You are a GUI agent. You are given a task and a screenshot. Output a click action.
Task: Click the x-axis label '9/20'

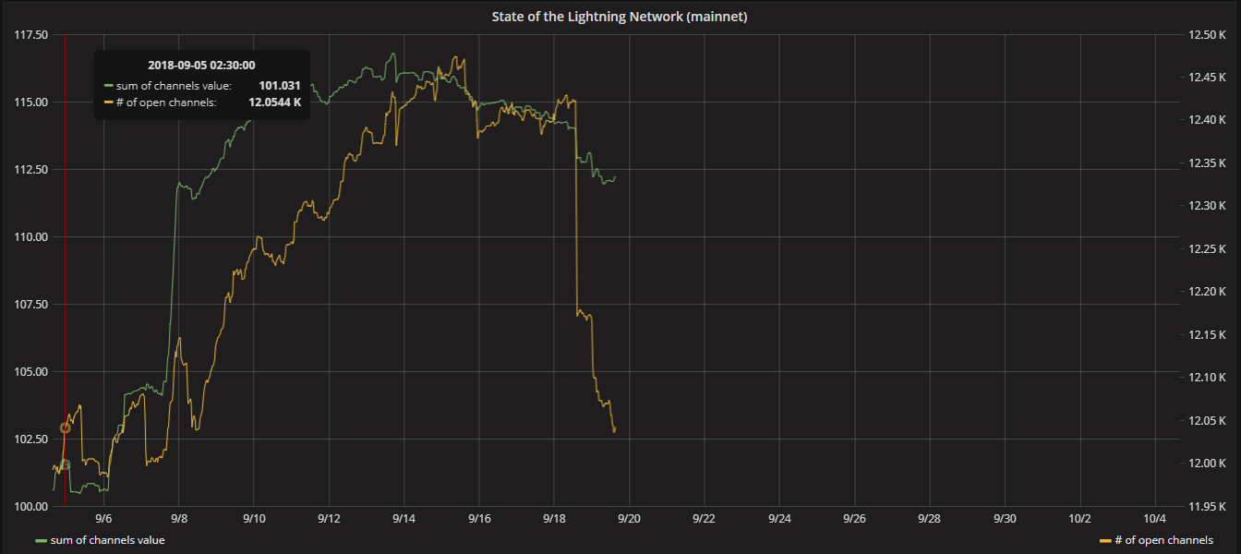click(x=629, y=519)
